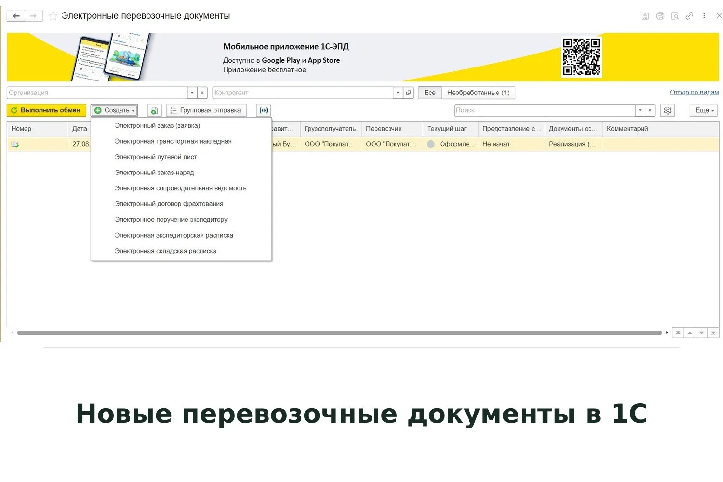The width and height of the screenshot is (723, 482).
Task: Clear the Организация field with X
Action: click(x=202, y=93)
